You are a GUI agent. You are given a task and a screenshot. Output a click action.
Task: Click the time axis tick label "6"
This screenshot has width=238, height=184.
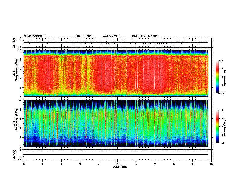point(136,164)
